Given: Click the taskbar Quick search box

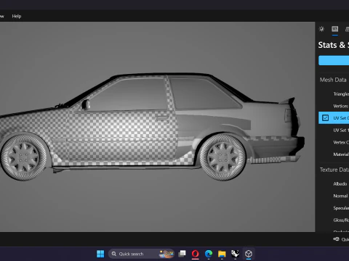Looking at the screenshot, I should coord(141,254).
